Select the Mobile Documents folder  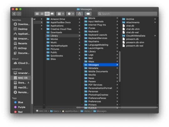[x=101, y=71]
